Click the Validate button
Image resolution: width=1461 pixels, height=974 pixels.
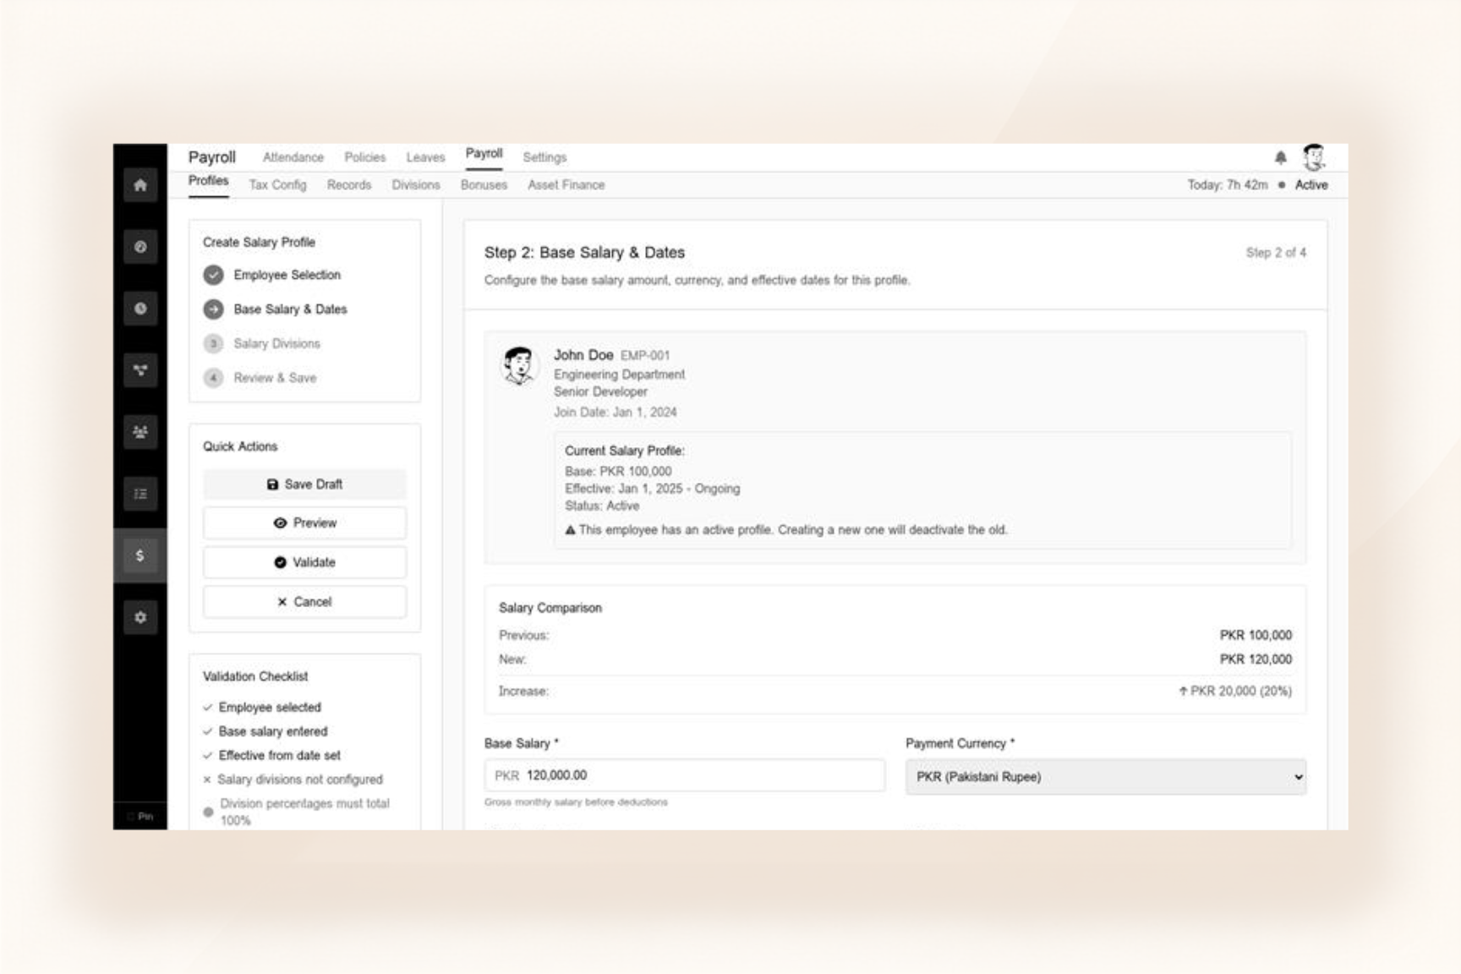click(304, 562)
